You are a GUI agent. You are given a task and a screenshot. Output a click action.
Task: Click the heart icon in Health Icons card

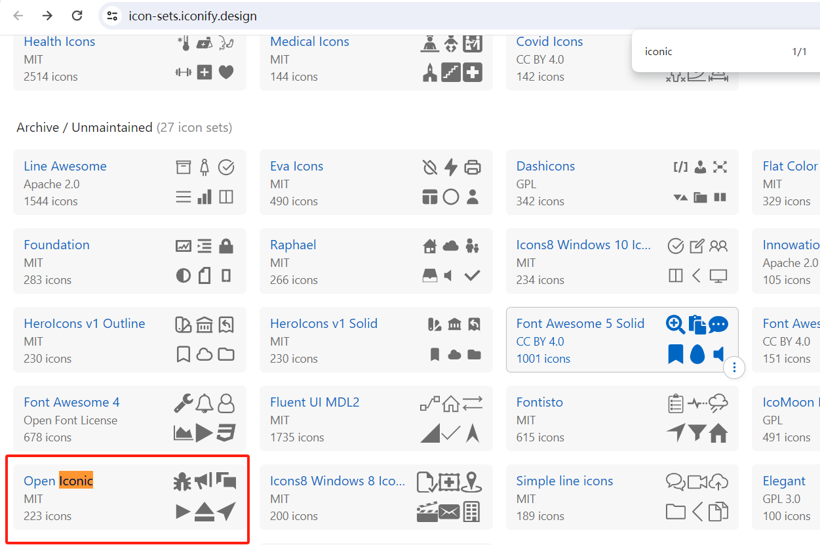(x=226, y=72)
